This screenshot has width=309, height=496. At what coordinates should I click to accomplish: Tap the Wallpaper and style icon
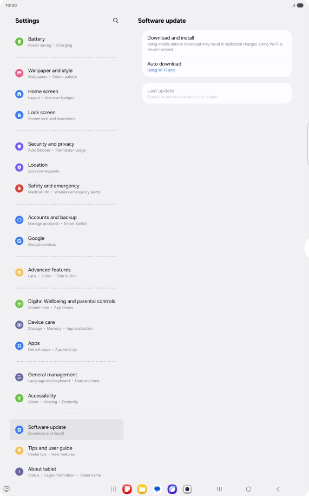coord(19,74)
